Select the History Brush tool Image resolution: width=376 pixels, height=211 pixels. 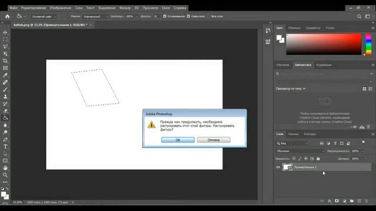pos(5,104)
